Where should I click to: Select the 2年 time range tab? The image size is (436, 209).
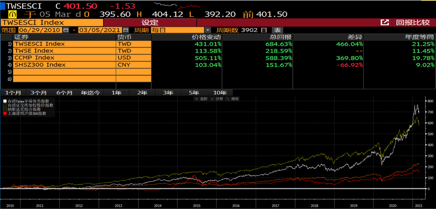click(x=142, y=93)
